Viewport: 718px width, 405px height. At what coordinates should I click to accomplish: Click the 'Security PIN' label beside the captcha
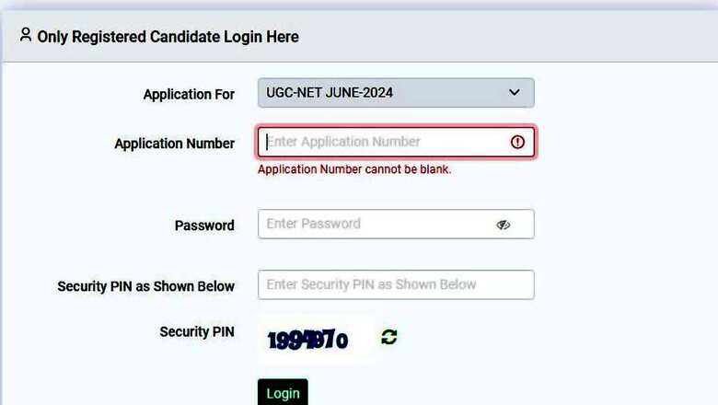coord(197,331)
